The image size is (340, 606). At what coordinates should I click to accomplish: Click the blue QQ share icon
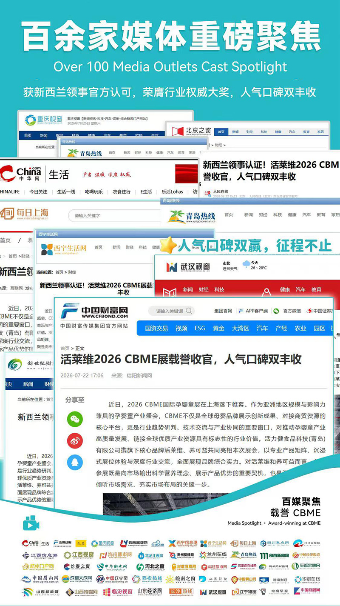point(75,462)
